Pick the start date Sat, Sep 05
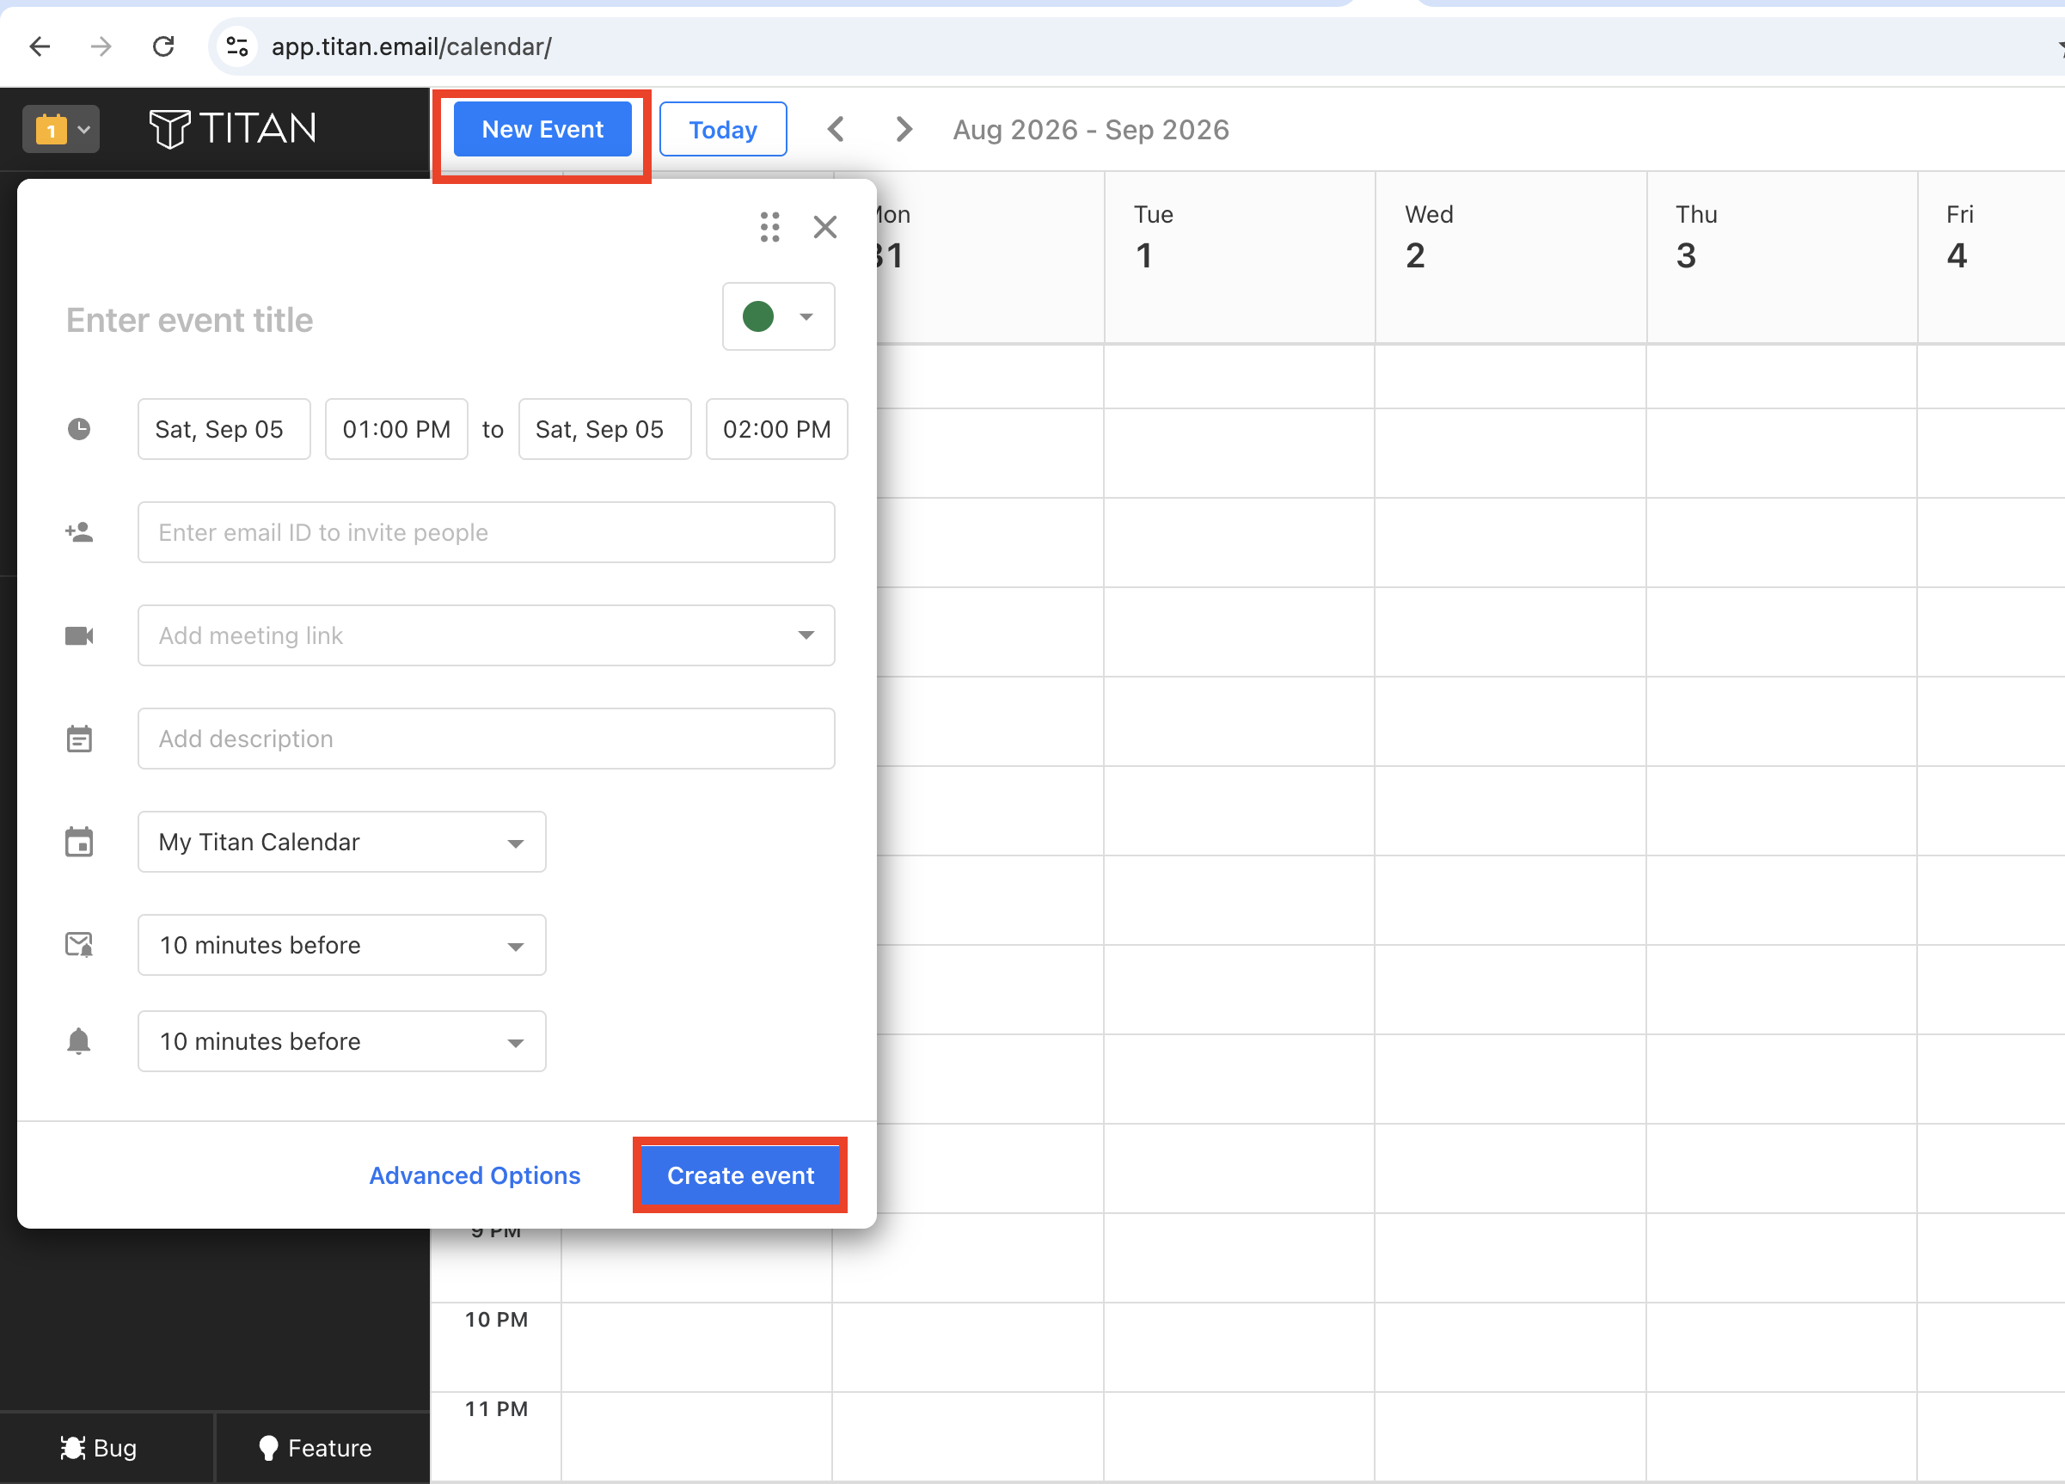 pyautogui.click(x=224, y=429)
